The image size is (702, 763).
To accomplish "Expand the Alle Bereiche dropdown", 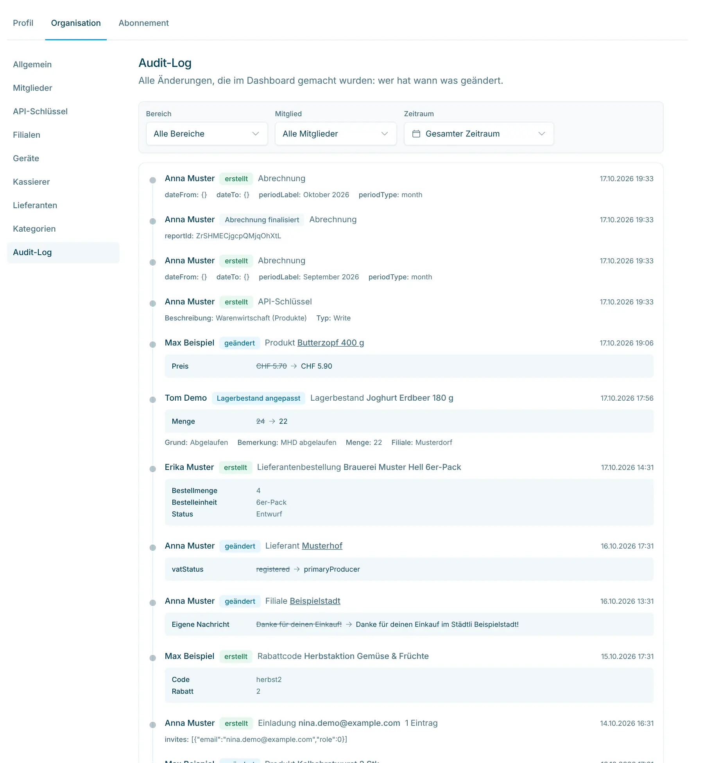I will 207,134.
